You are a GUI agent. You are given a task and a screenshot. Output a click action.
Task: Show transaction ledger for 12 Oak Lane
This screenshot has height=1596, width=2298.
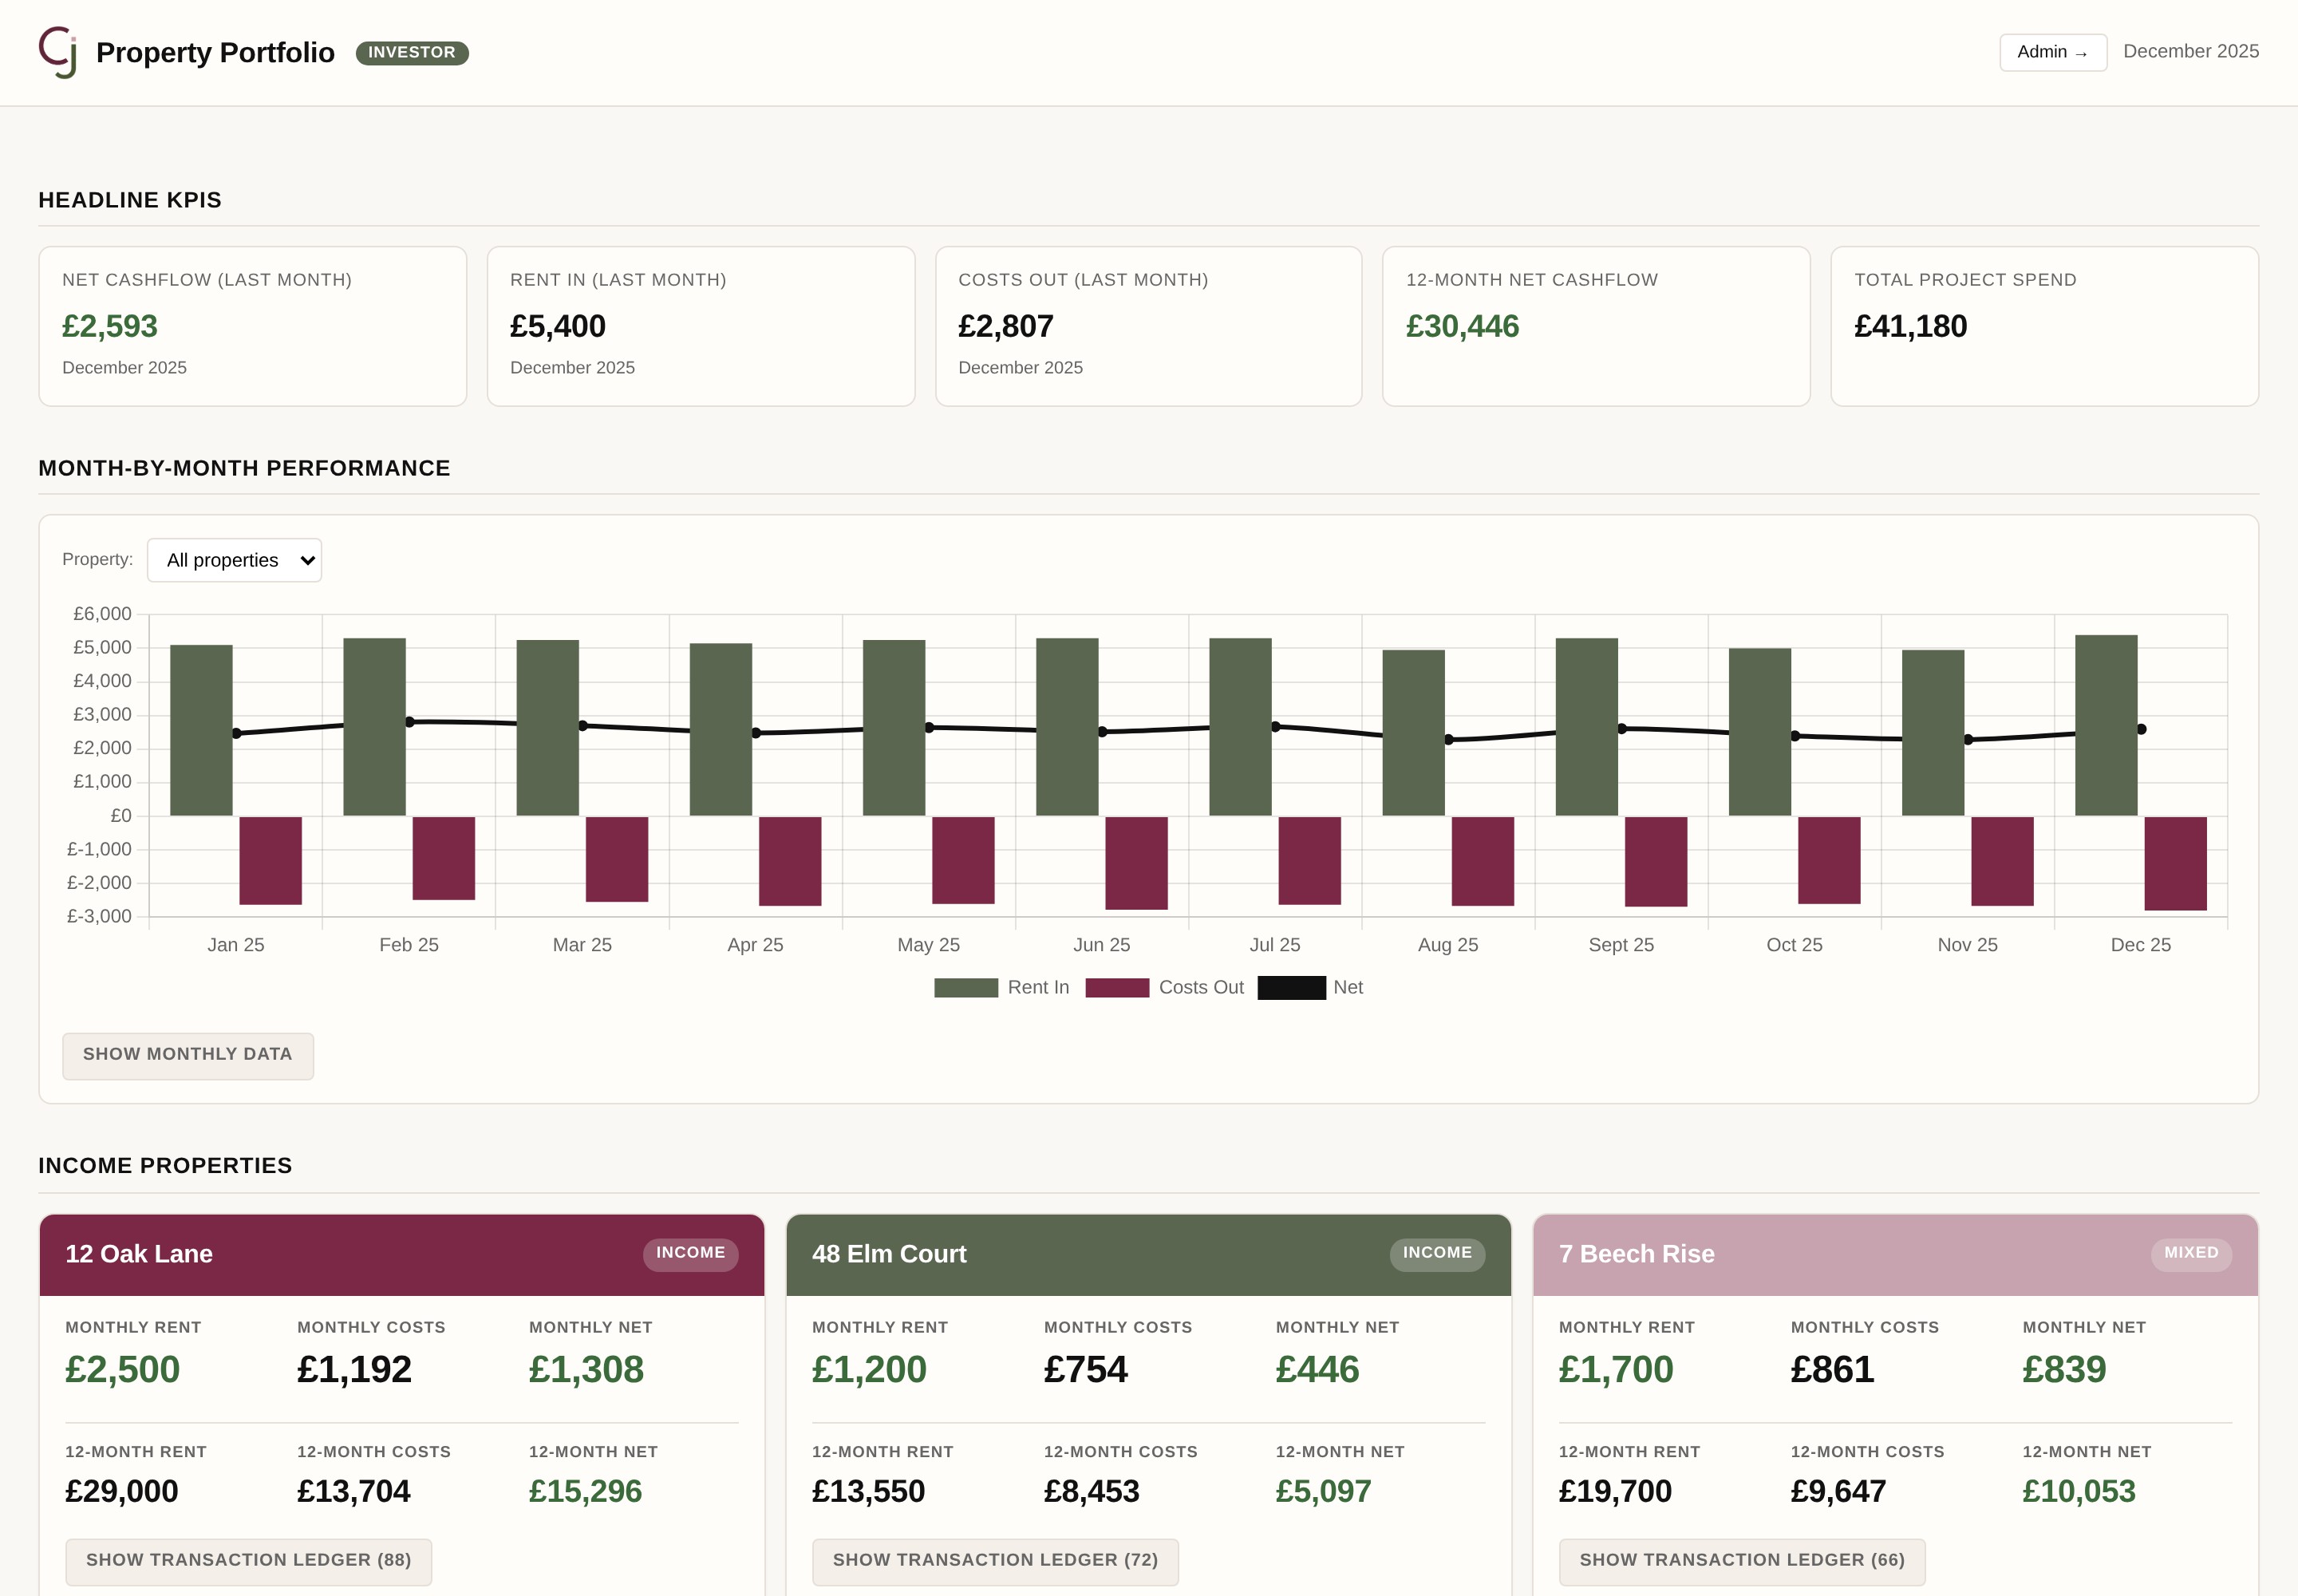click(x=248, y=1561)
